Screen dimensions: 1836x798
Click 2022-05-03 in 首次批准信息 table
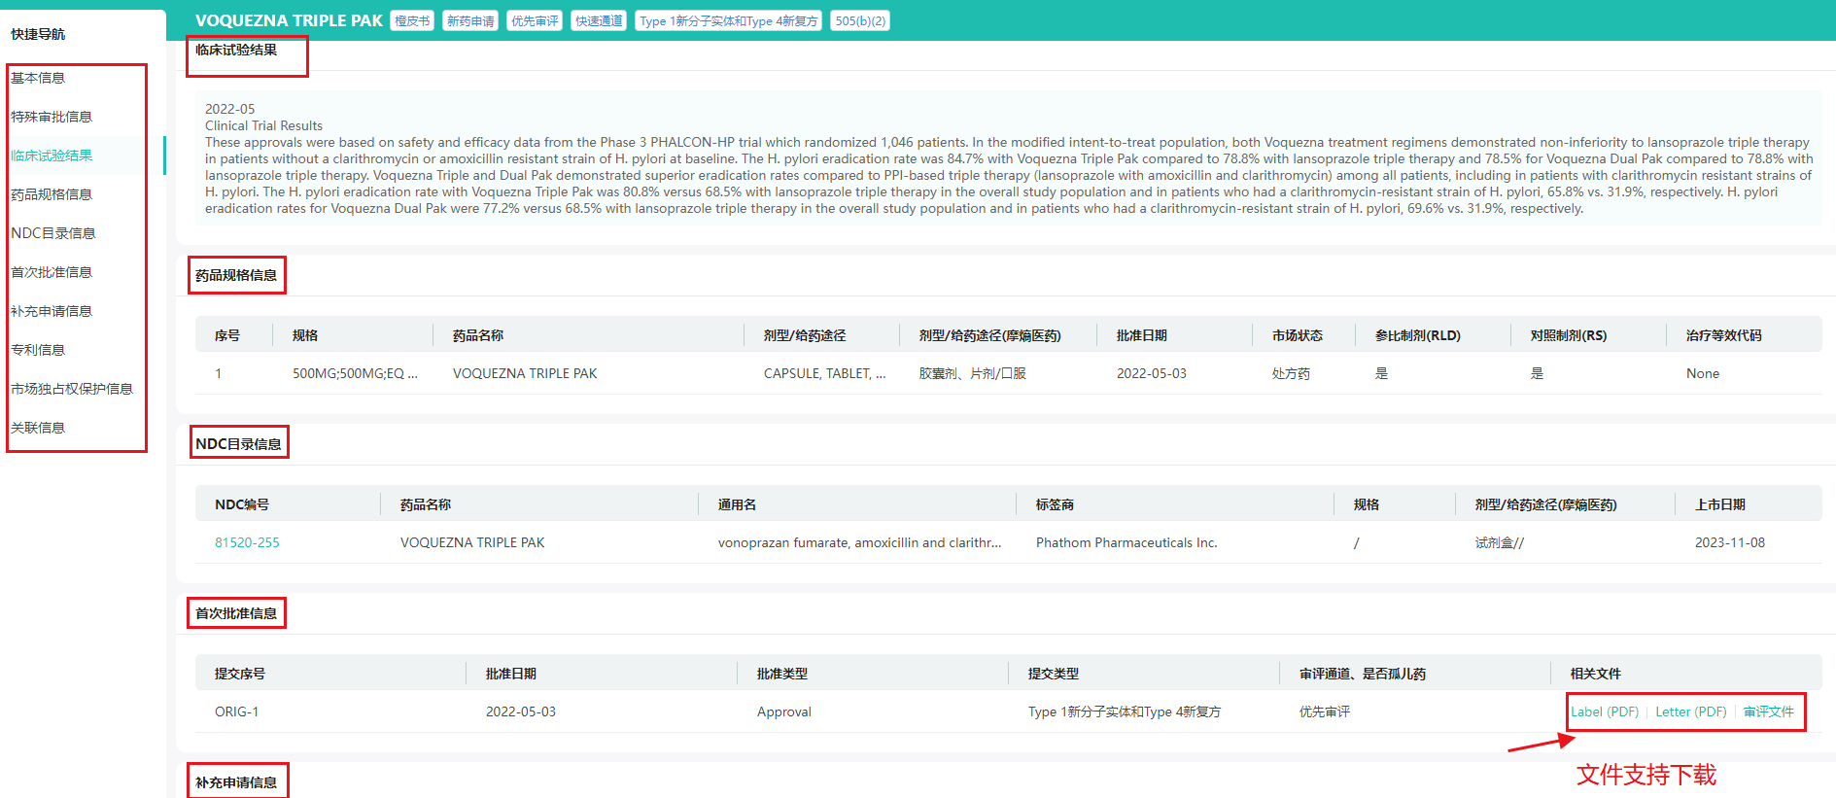tap(521, 711)
